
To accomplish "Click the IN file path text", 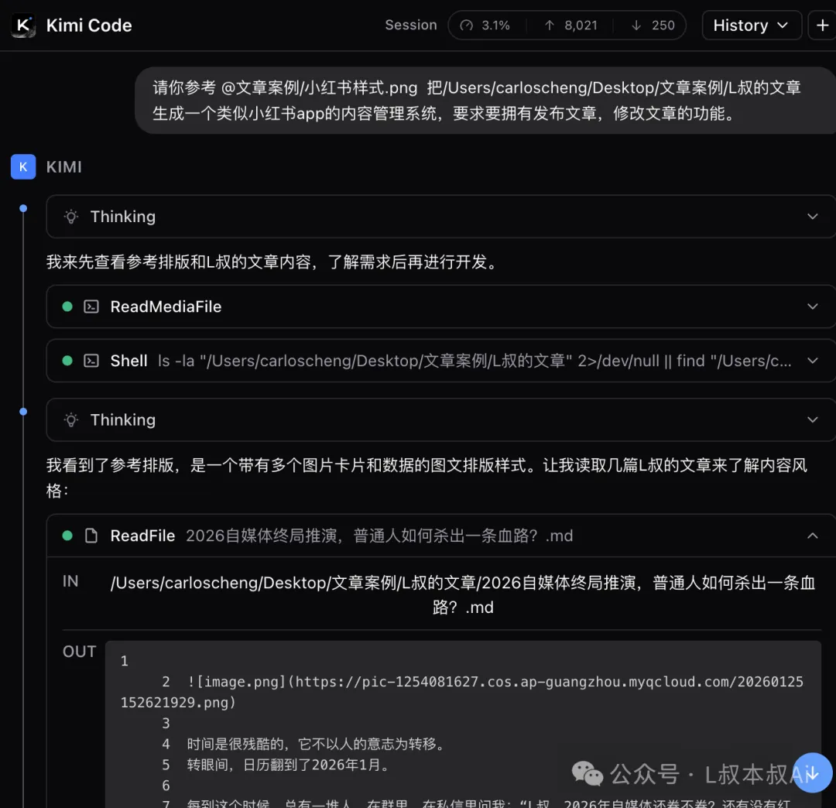I will [463, 595].
